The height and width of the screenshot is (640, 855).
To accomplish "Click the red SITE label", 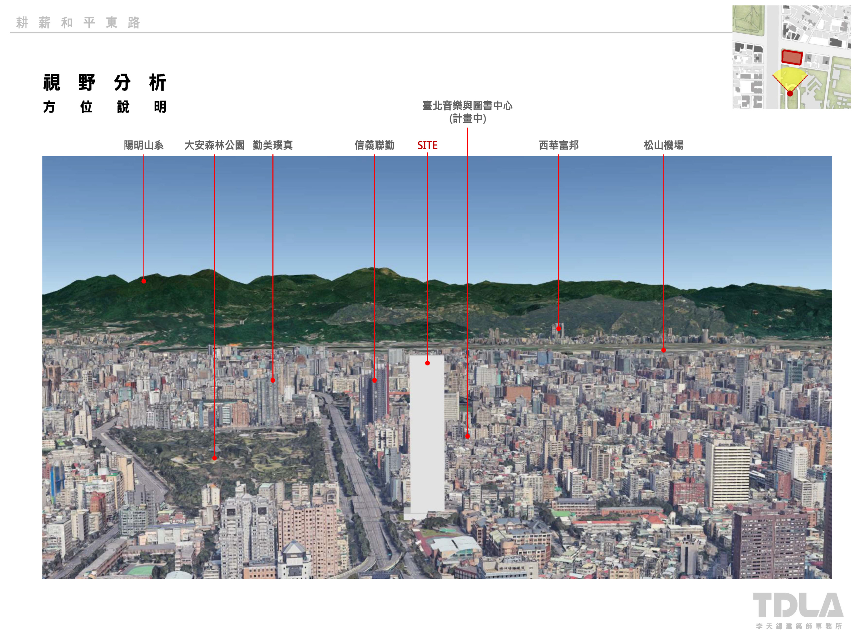I will tap(427, 145).
